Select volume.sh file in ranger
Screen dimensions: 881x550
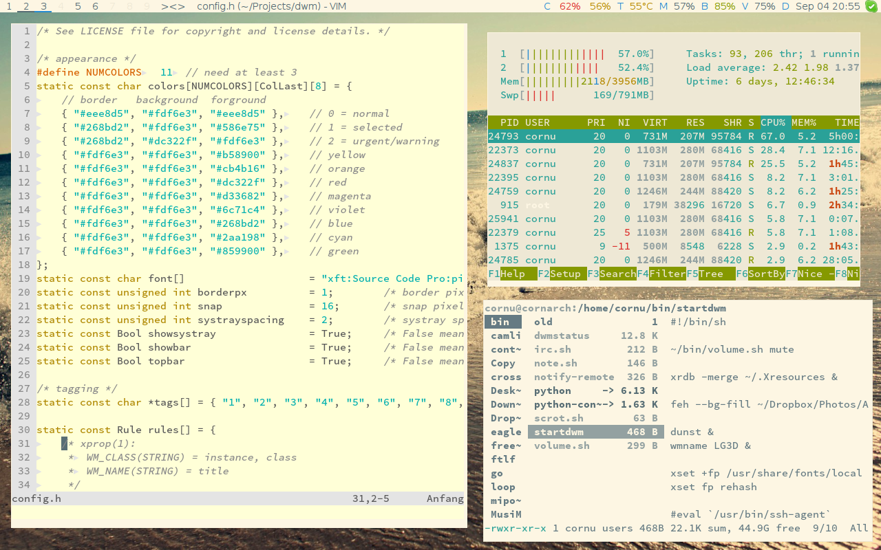[596, 445]
